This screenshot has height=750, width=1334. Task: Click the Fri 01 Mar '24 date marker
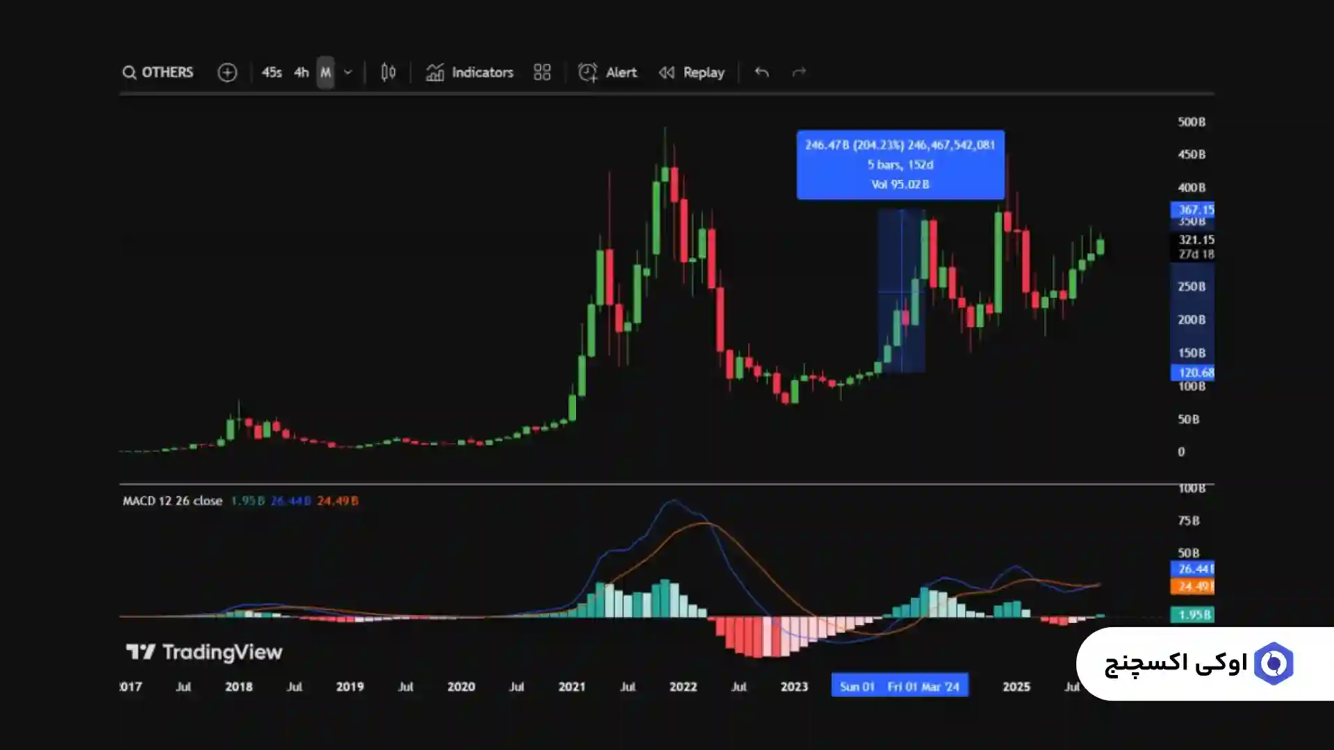[923, 686]
